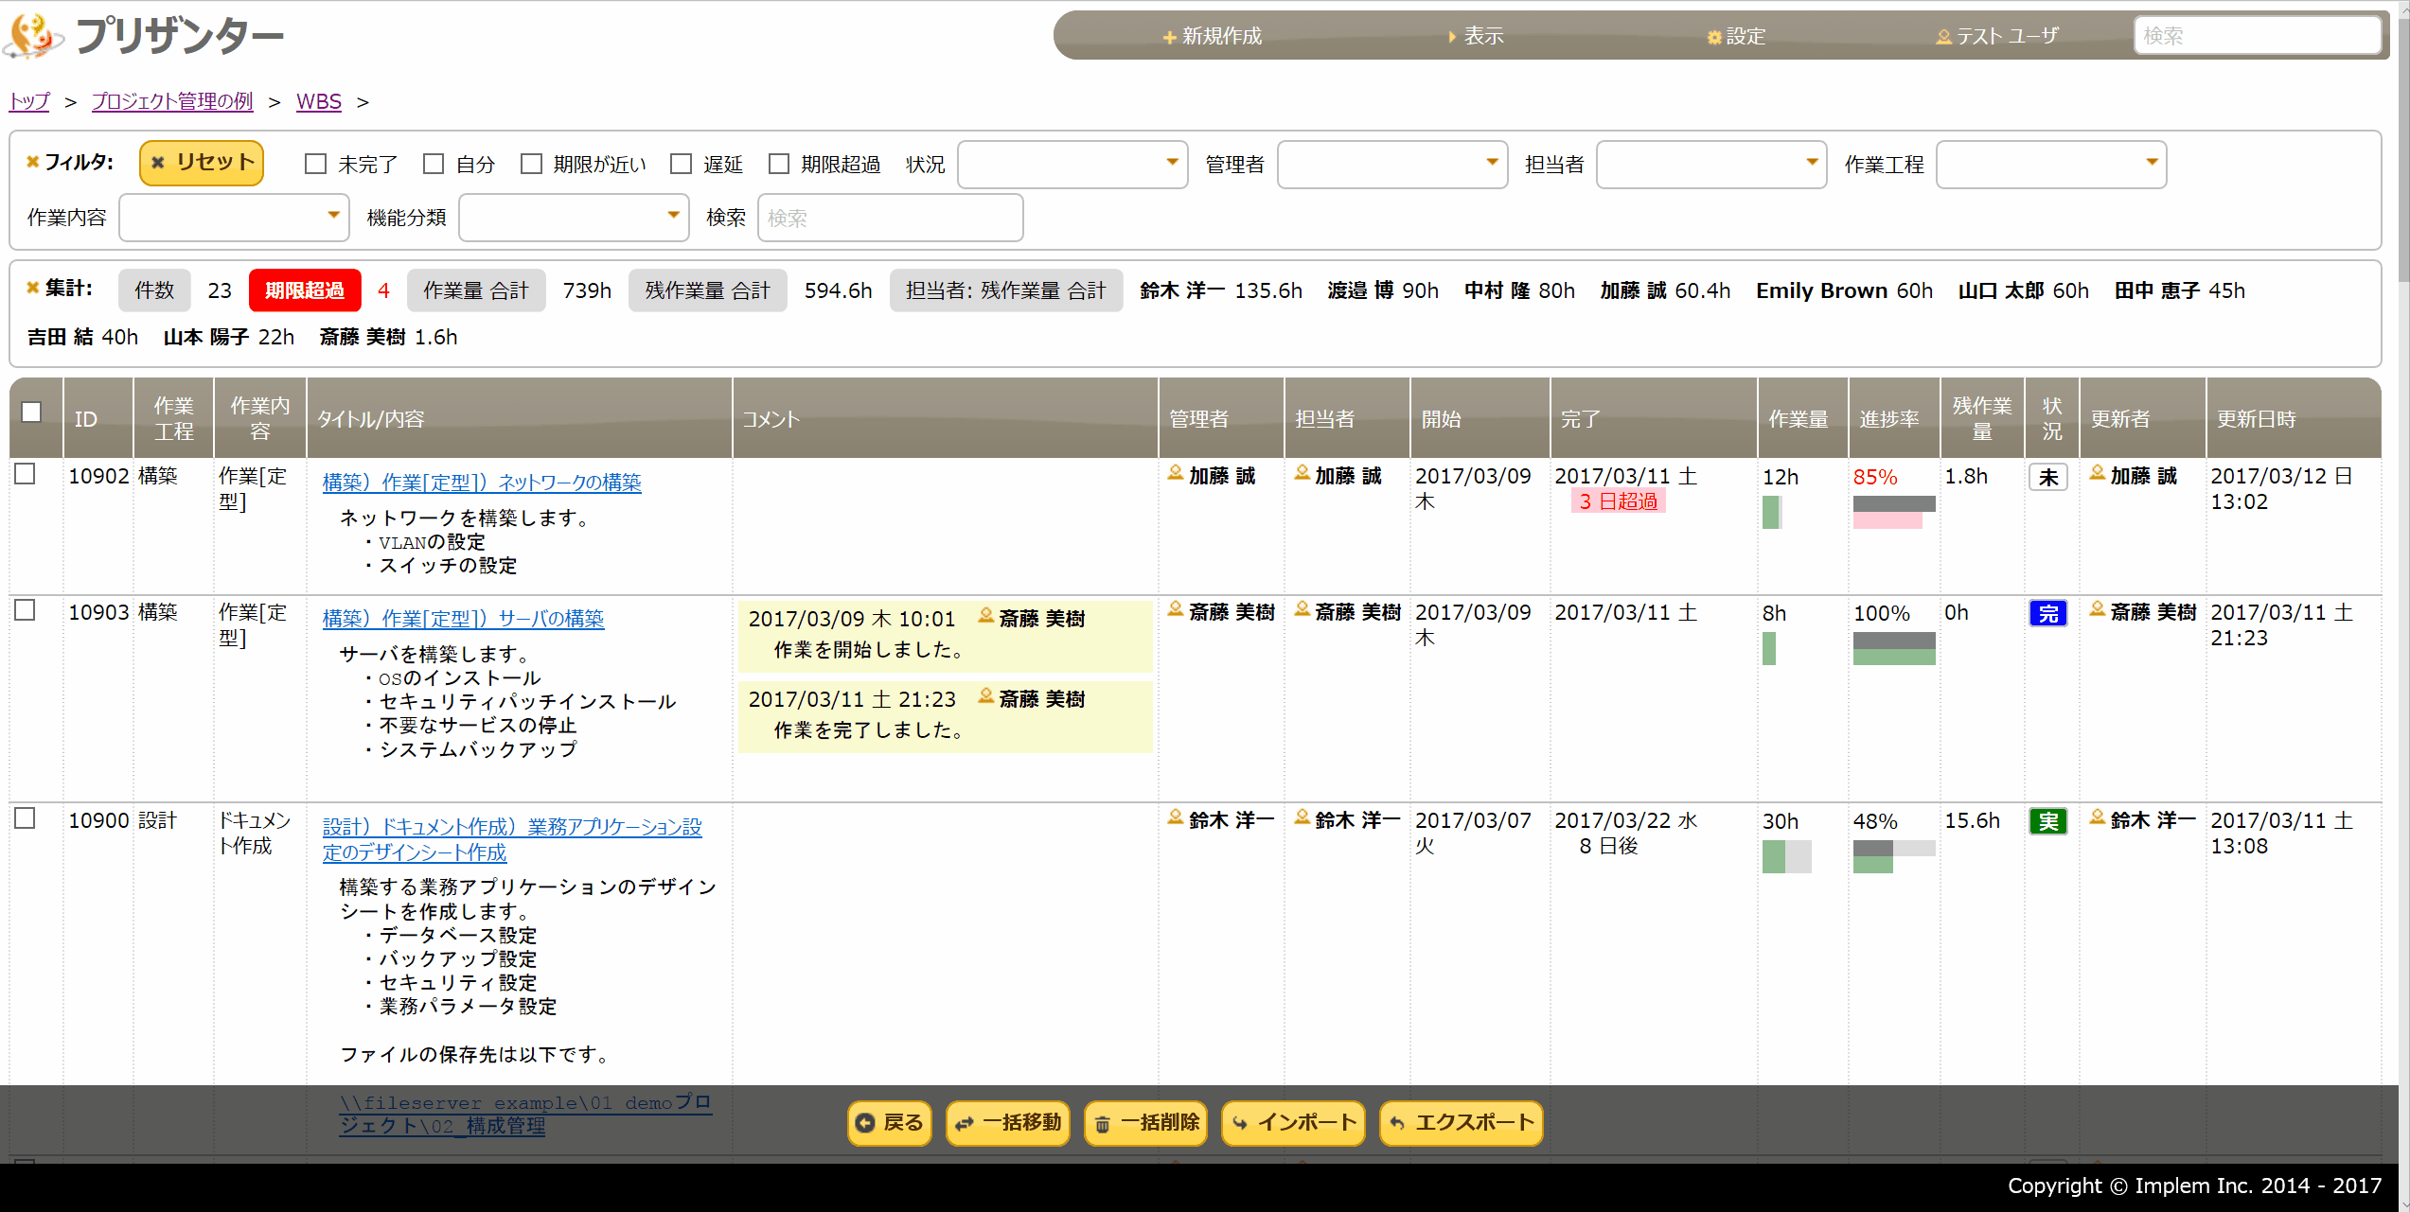Toggle the 遅延 filter checkbox

click(x=681, y=164)
